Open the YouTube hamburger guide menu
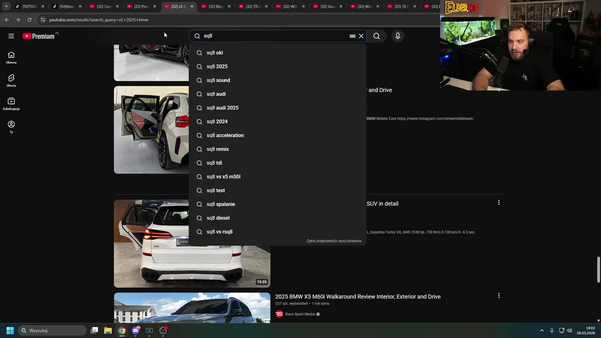 [x=11, y=36]
